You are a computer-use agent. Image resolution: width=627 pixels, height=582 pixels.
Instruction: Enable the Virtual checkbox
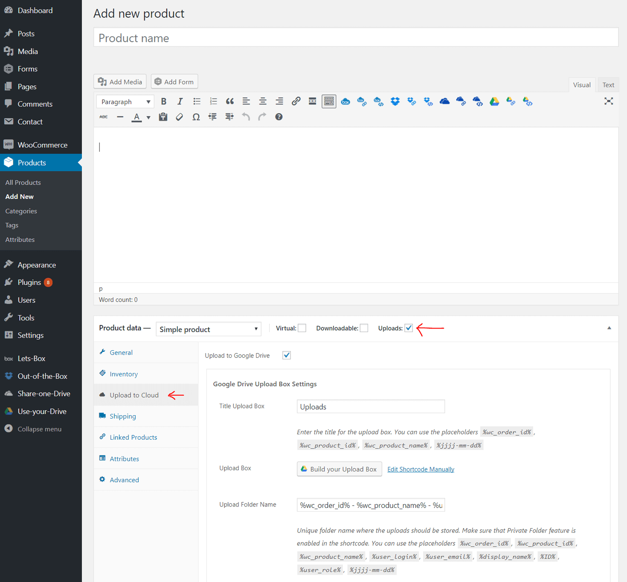pyautogui.click(x=302, y=328)
